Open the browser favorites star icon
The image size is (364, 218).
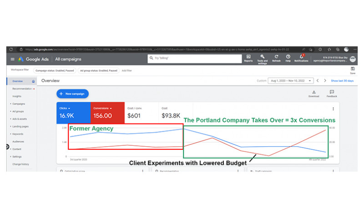329,50
